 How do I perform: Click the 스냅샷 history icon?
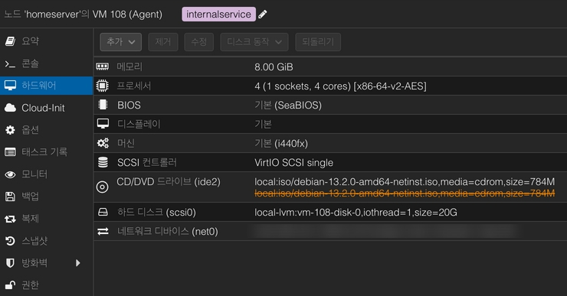(10, 241)
